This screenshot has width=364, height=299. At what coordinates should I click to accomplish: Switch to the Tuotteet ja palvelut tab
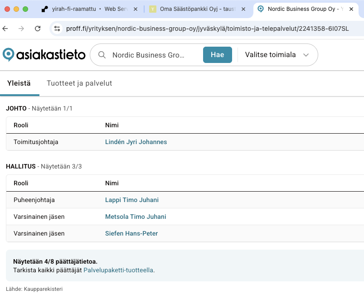tap(79, 83)
